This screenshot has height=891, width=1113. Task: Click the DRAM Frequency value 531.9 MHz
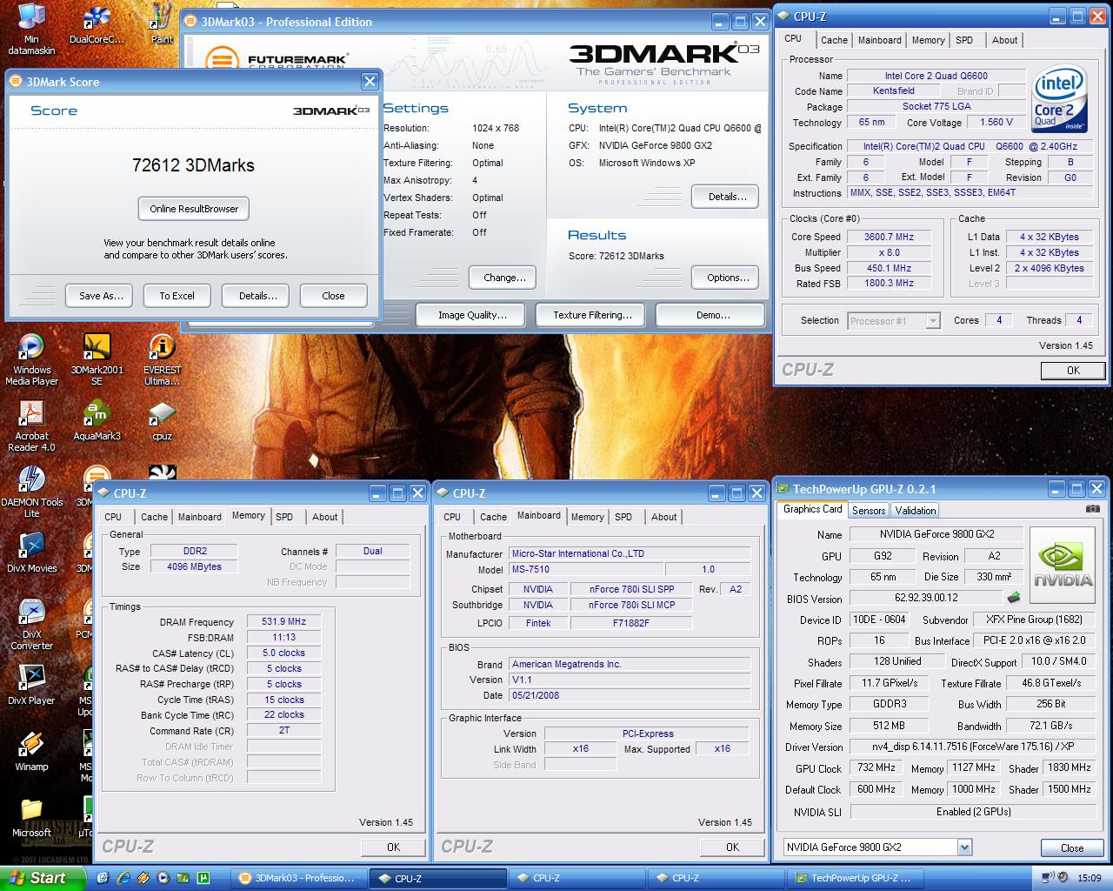coord(283,621)
